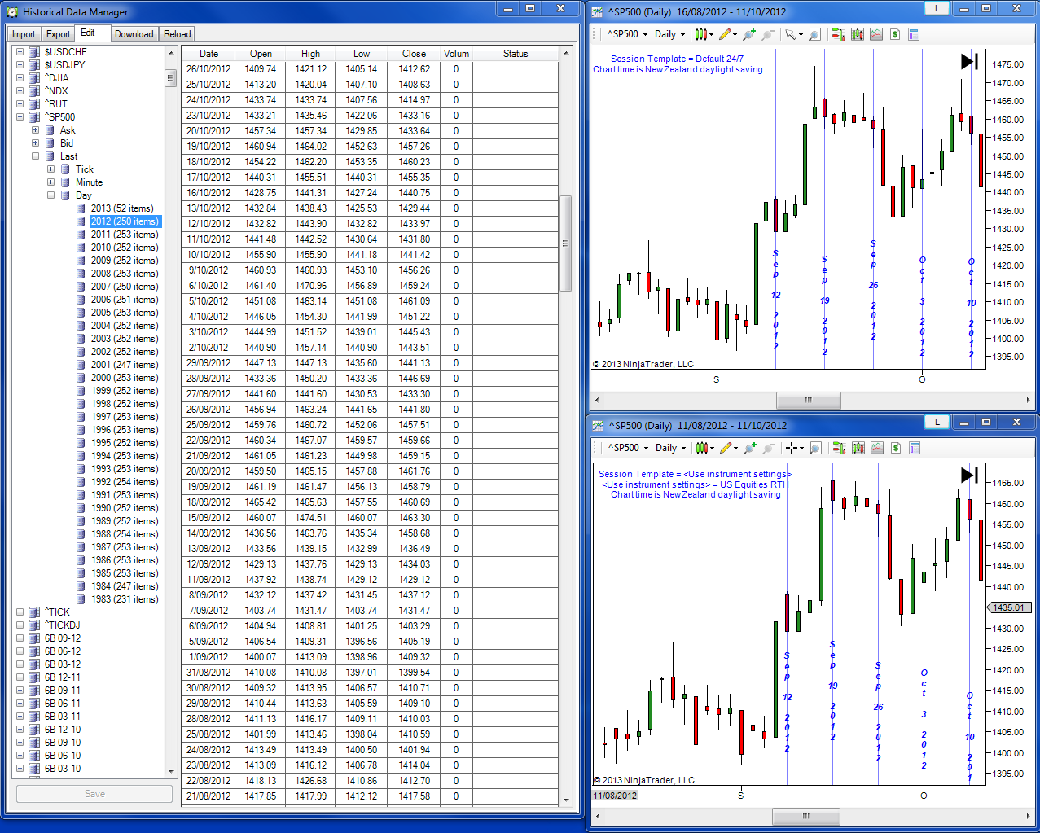The width and height of the screenshot is (1040, 833).
Task: Click magnifier zoom frame icon in 11/08/2012 chart
Action: pos(815,448)
